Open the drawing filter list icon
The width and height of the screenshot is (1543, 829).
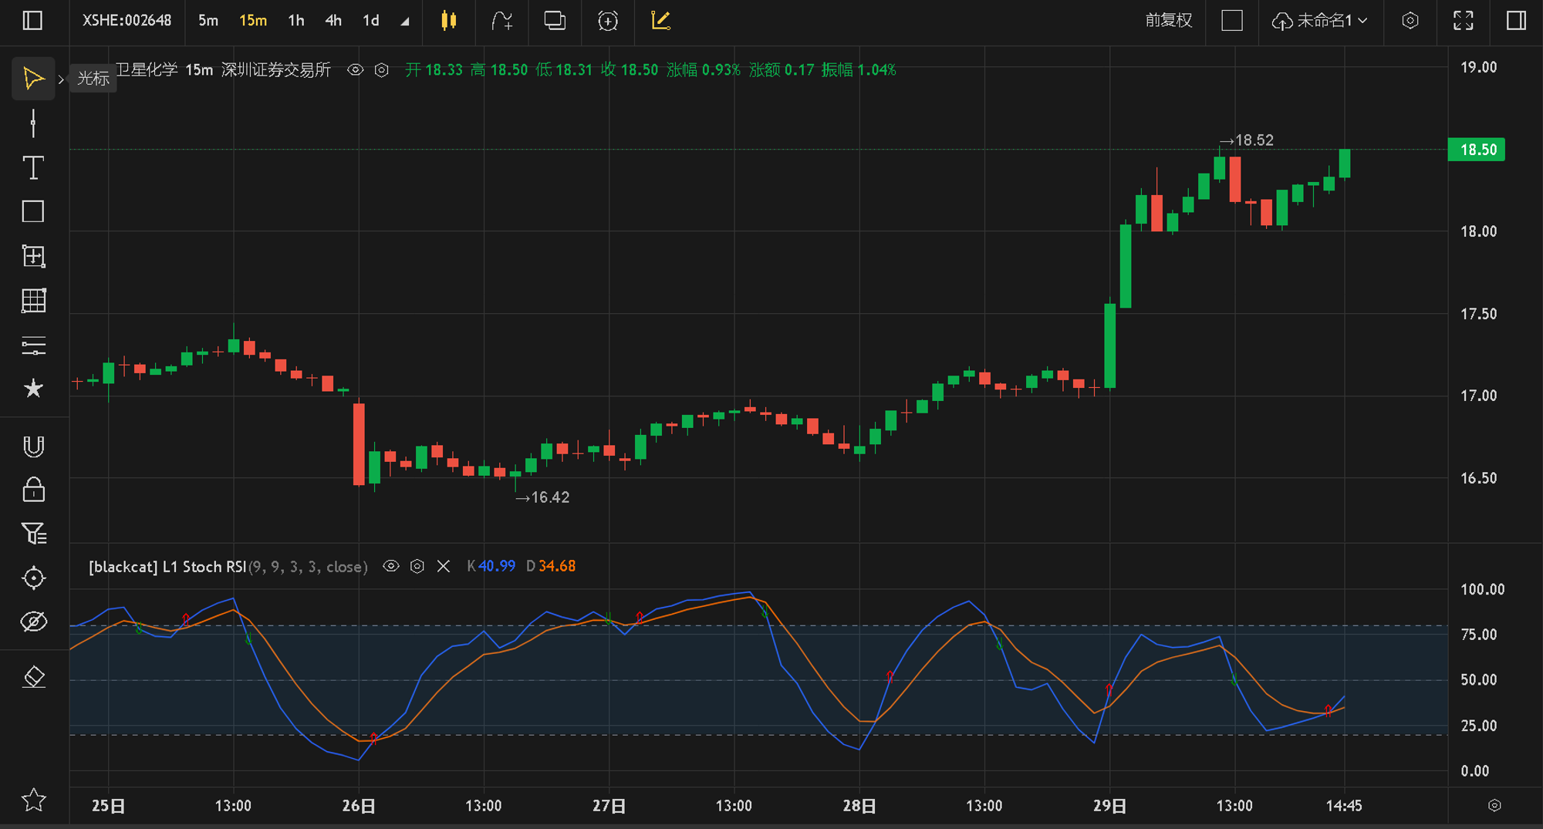(33, 534)
